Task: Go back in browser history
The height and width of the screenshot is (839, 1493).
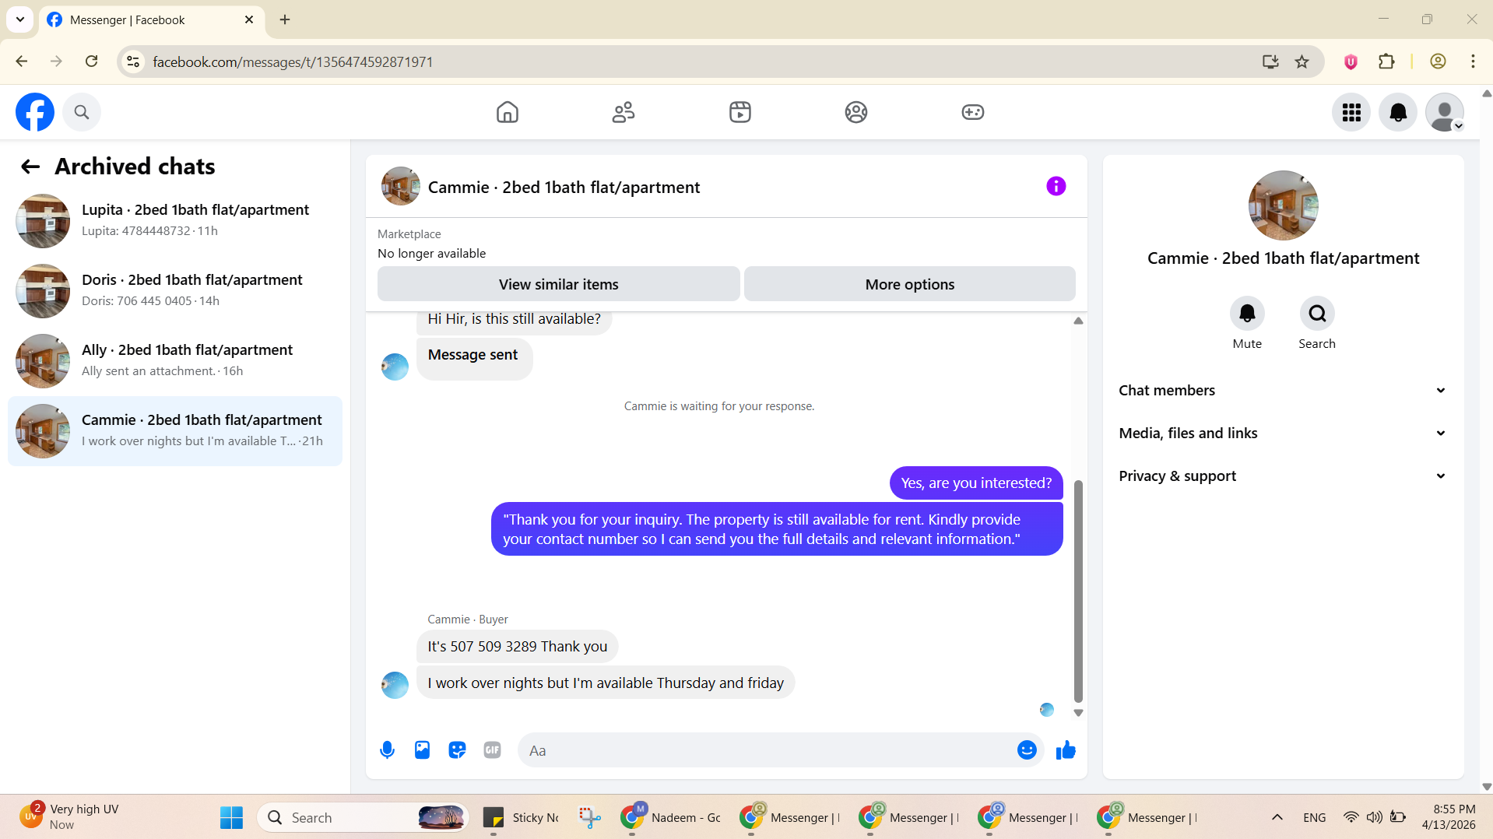Action: (22, 61)
